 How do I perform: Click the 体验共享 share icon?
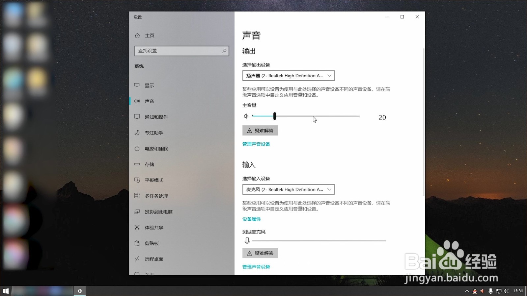tap(137, 227)
